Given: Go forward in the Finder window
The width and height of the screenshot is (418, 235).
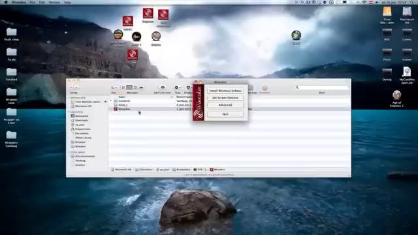Looking at the screenshot, I should pos(76,87).
